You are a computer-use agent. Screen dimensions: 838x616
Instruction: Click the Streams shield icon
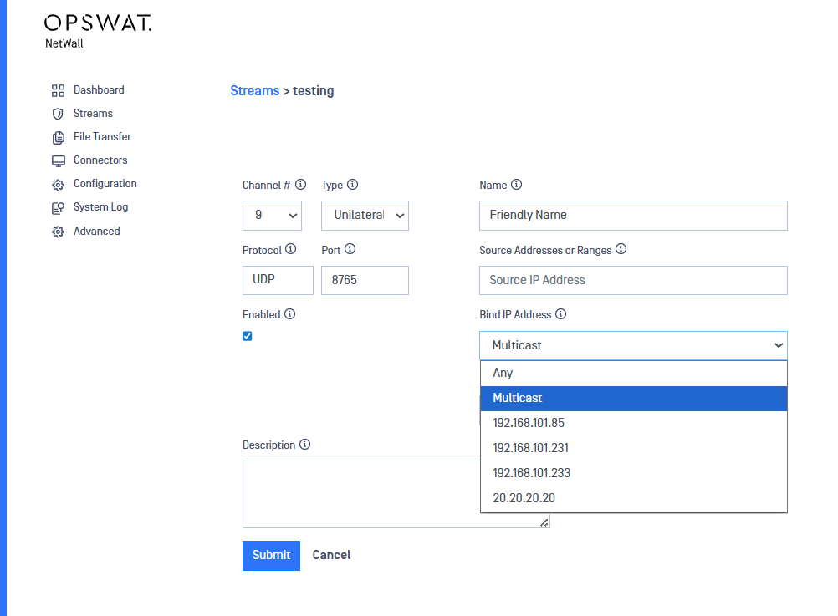[x=58, y=114]
